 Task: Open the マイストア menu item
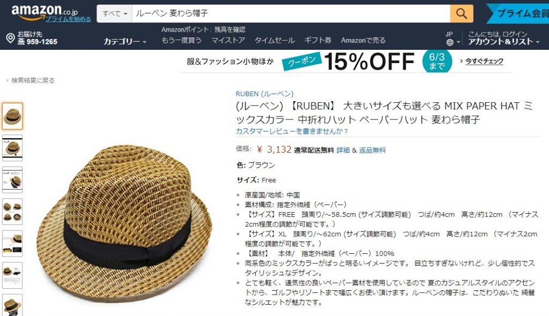click(x=228, y=40)
